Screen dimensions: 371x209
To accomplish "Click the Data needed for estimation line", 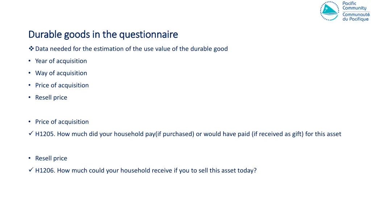I will click(131, 49).
